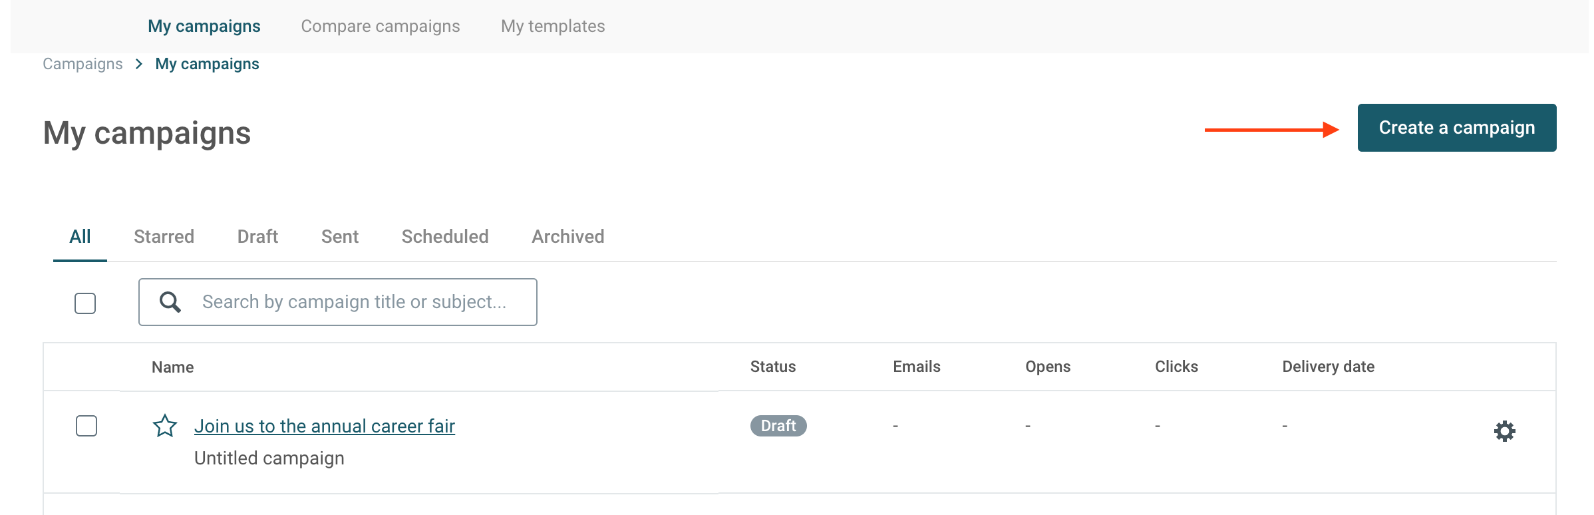Switch to the Starred tab
Image resolution: width=1594 pixels, height=515 pixels.
(164, 237)
